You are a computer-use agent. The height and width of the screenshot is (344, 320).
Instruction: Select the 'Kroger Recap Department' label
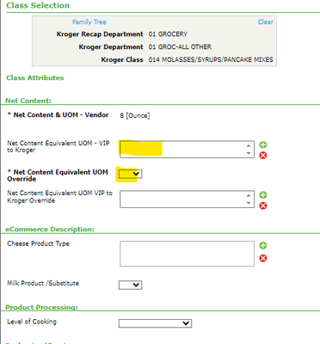pyautogui.click(x=100, y=34)
